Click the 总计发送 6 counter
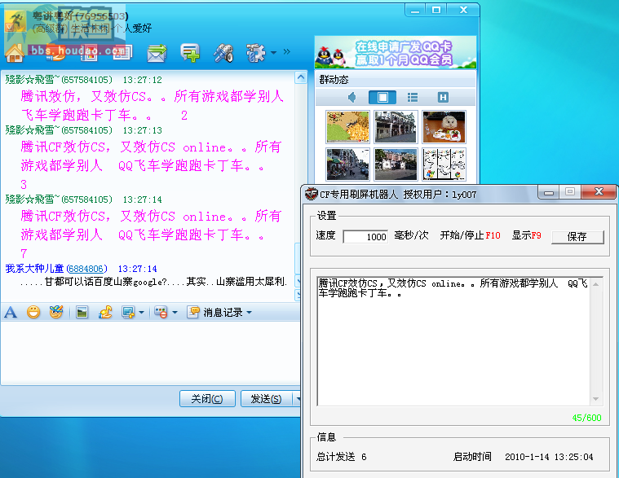The image size is (619, 478). tap(342, 457)
